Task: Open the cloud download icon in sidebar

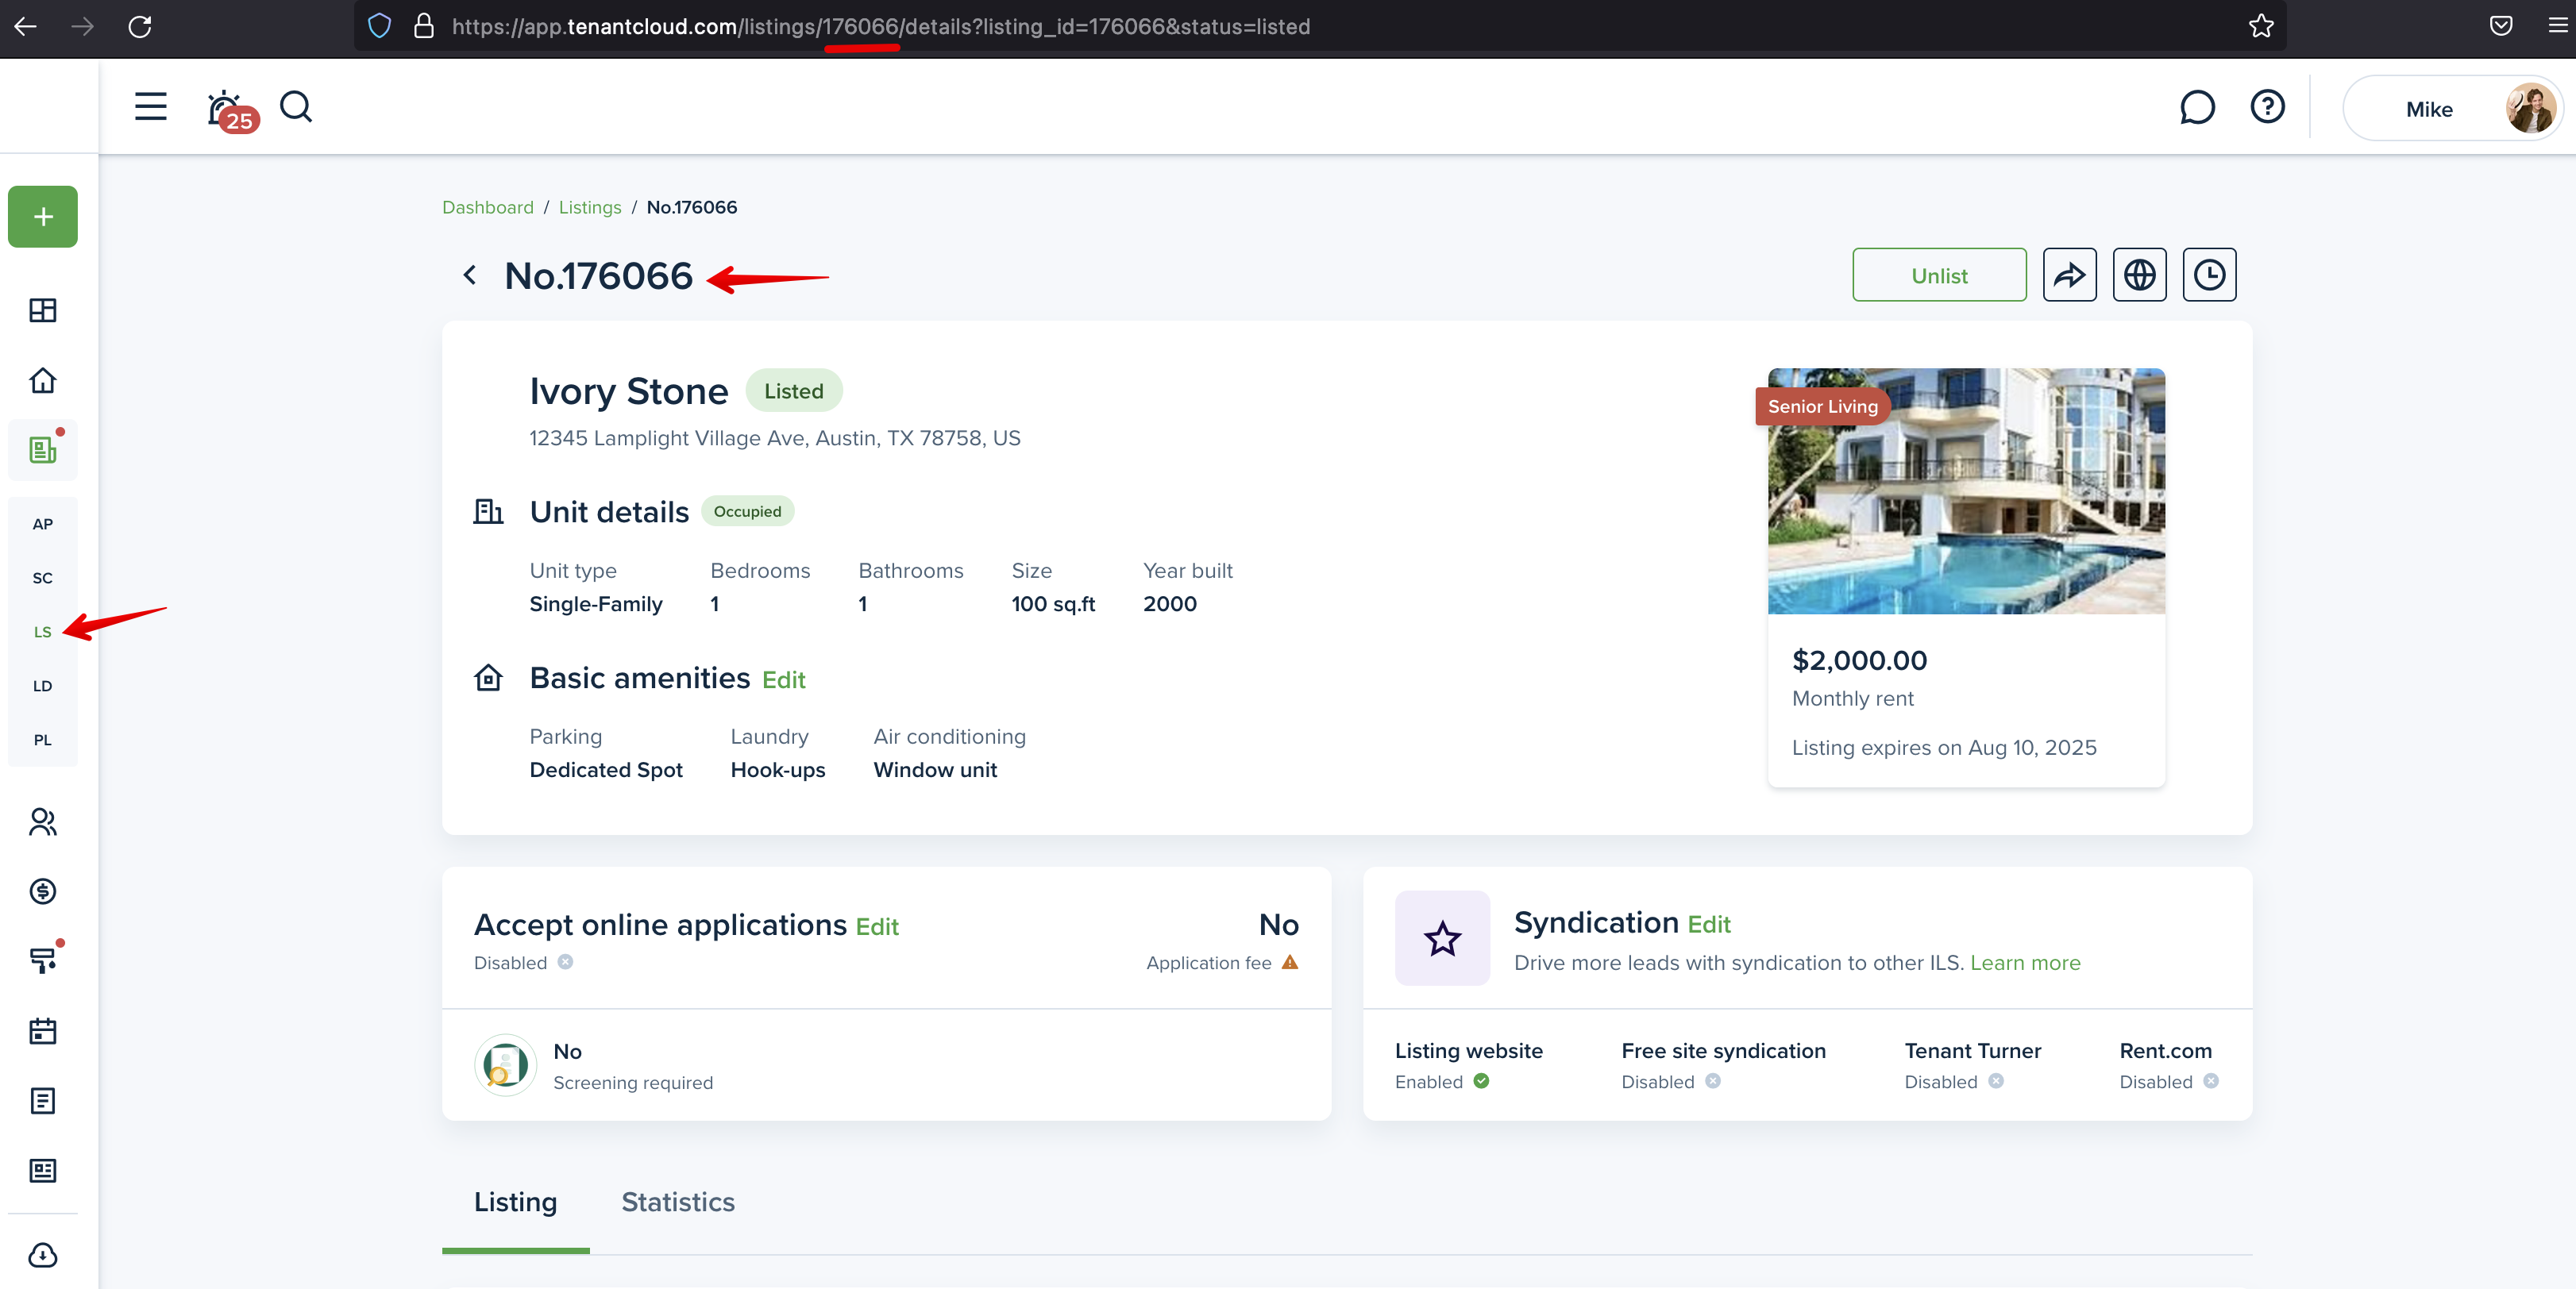Action: tap(43, 1256)
